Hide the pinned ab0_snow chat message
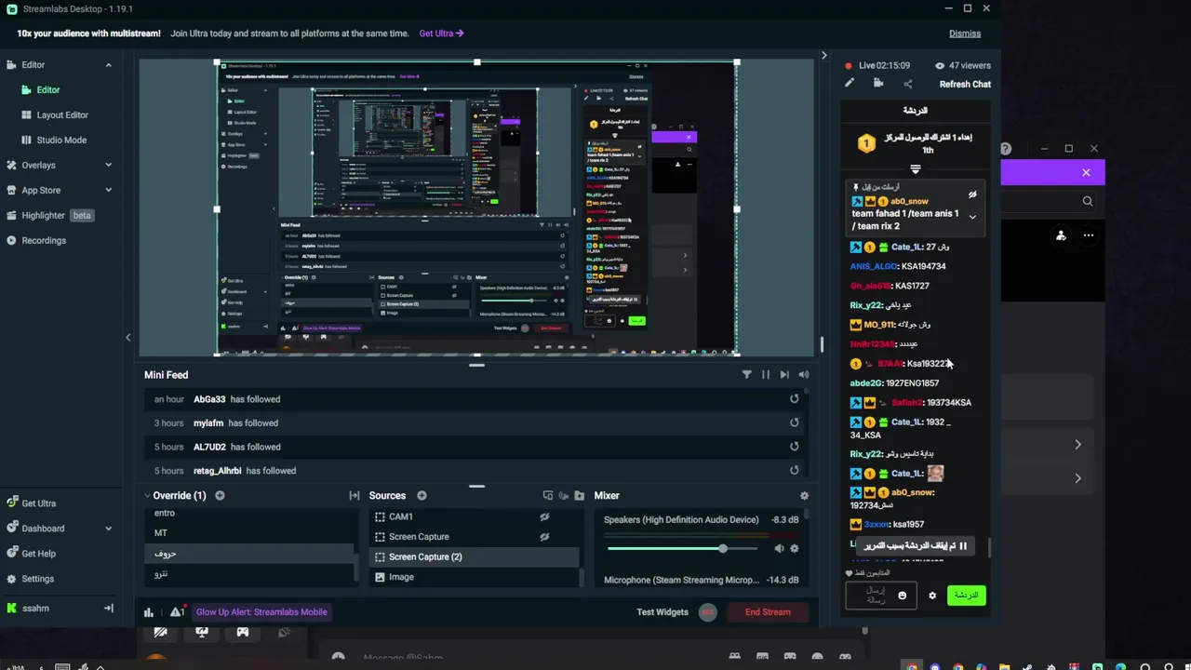This screenshot has width=1191, height=670. point(972,195)
